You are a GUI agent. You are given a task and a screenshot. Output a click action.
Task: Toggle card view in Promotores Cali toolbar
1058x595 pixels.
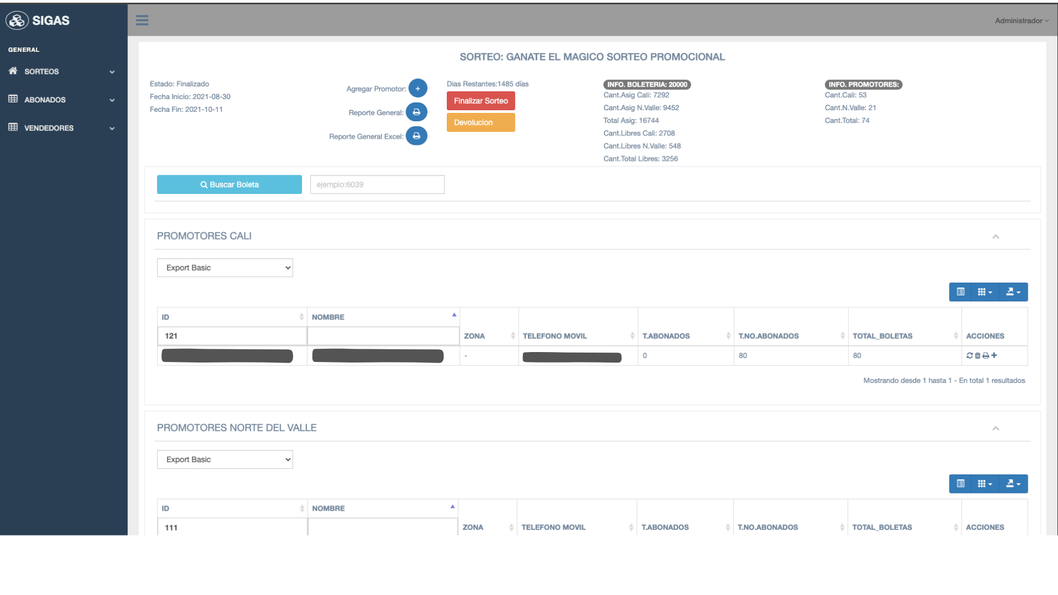pyautogui.click(x=960, y=292)
